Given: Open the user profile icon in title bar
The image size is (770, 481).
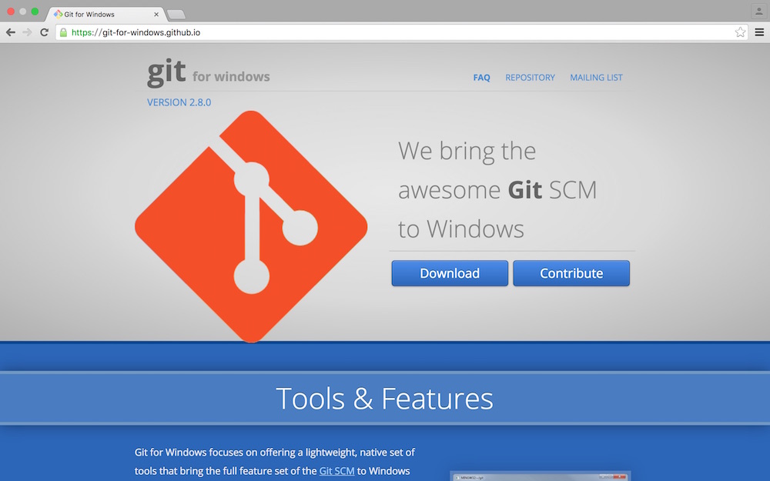Looking at the screenshot, I should pyautogui.click(x=758, y=11).
